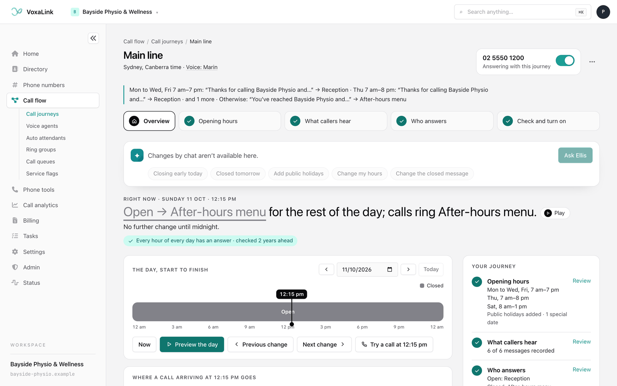Screen dimensions: 617x386
Task: Click the Opening hours check icon in journey panel
Action: [477, 282]
